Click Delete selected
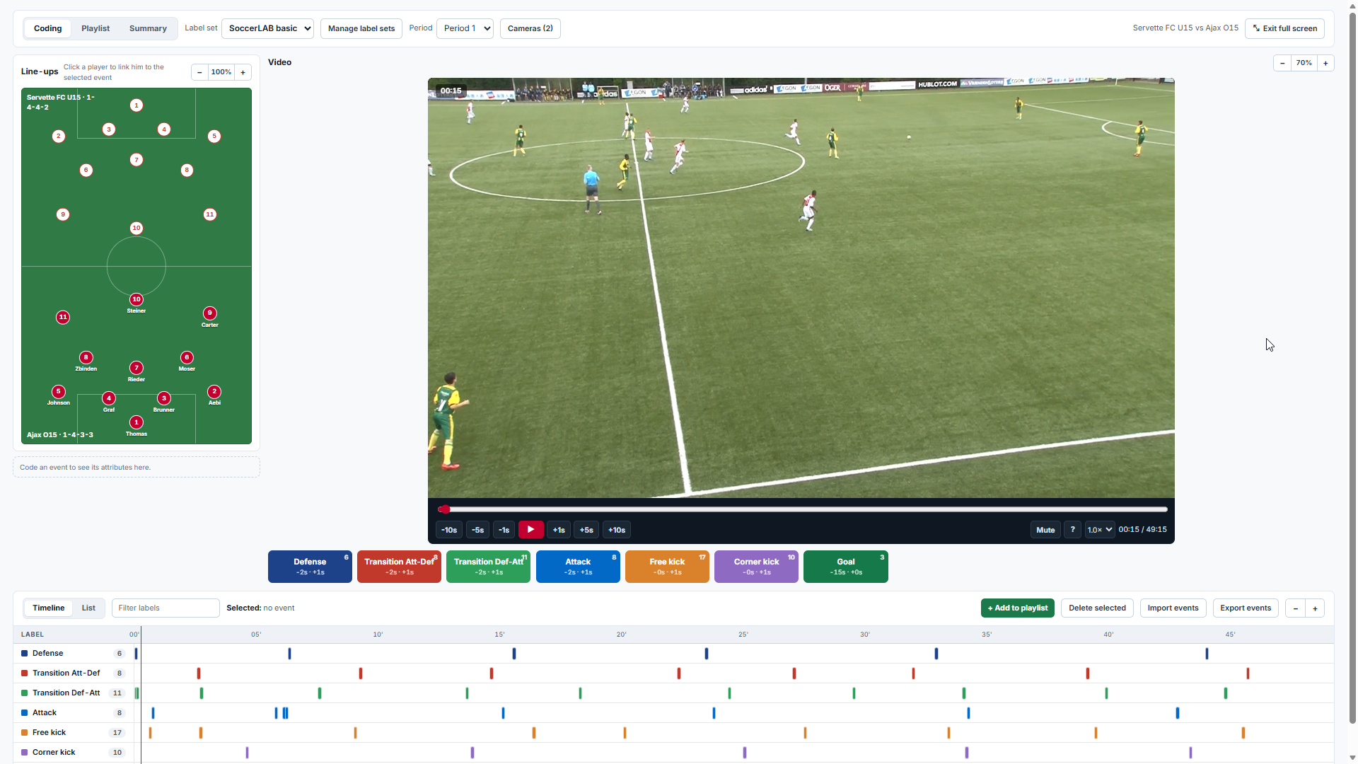The height and width of the screenshot is (764, 1358). pyautogui.click(x=1097, y=608)
